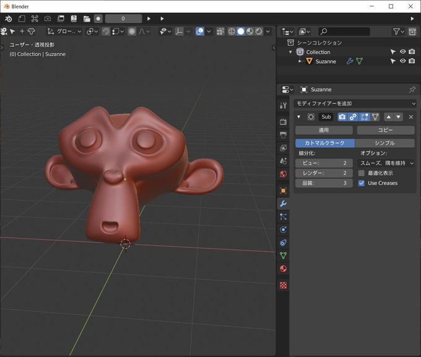This screenshot has height=357, width=421.
Task: Hide Suzanne in viewport via eye icon
Action: click(x=403, y=61)
